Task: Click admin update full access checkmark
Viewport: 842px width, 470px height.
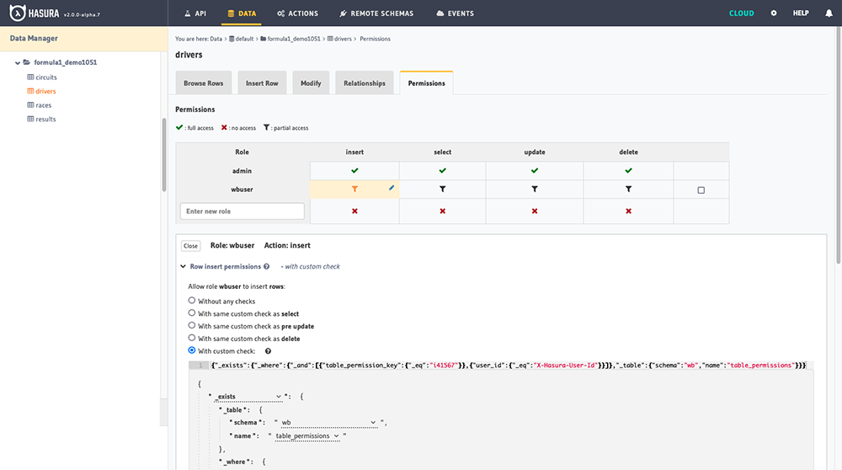Action: 535,170
